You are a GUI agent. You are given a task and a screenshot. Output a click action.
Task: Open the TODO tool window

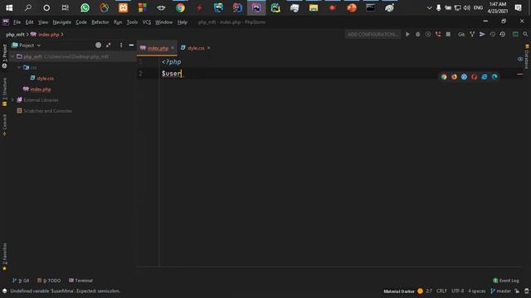click(49, 281)
